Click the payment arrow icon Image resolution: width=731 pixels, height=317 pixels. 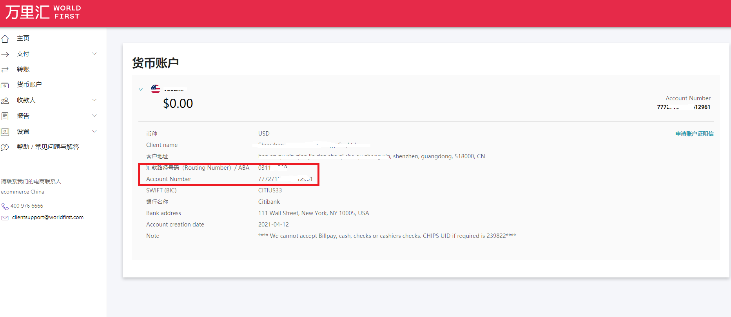click(x=5, y=54)
